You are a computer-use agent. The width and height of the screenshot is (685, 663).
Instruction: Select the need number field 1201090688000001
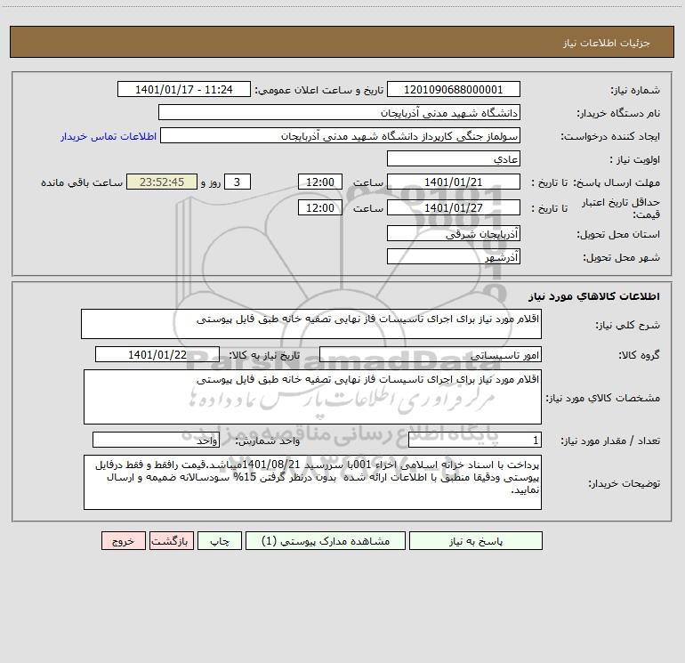coord(454,89)
